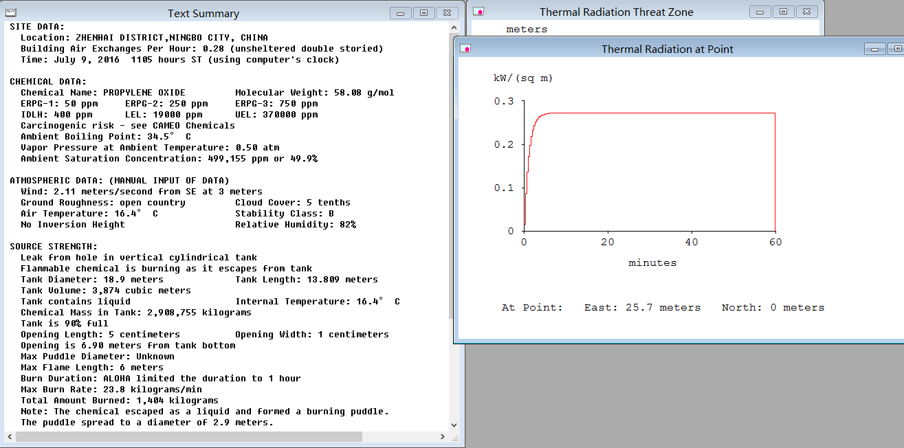Screen dimensions: 904x448
Task: Click the Text Summary title bar
Action: coord(203,13)
